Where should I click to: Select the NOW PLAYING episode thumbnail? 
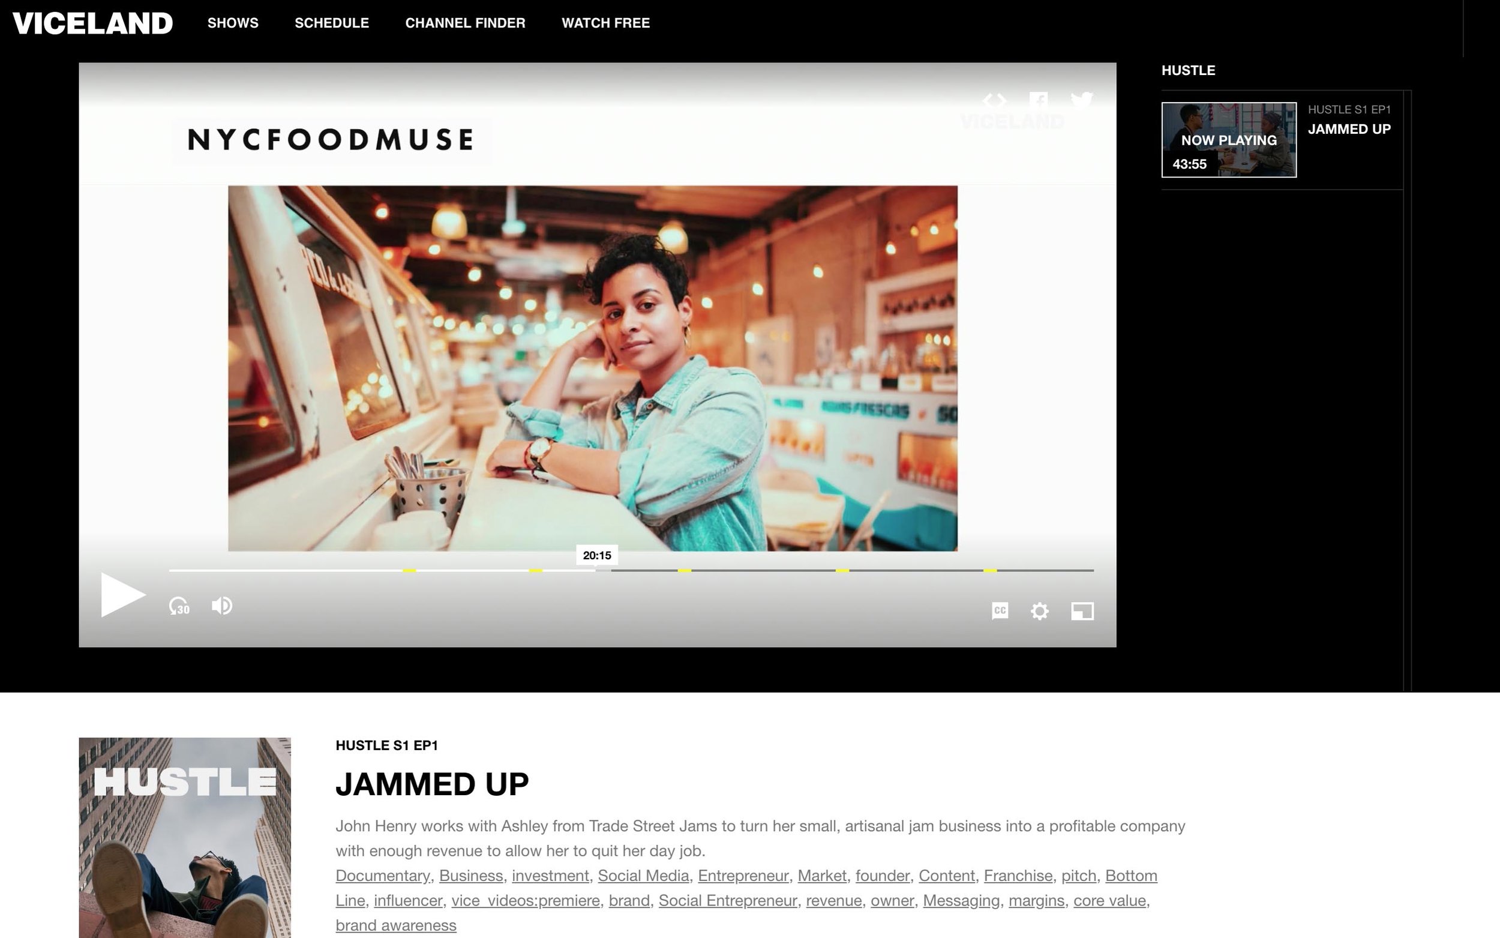[x=1228, y=140]
